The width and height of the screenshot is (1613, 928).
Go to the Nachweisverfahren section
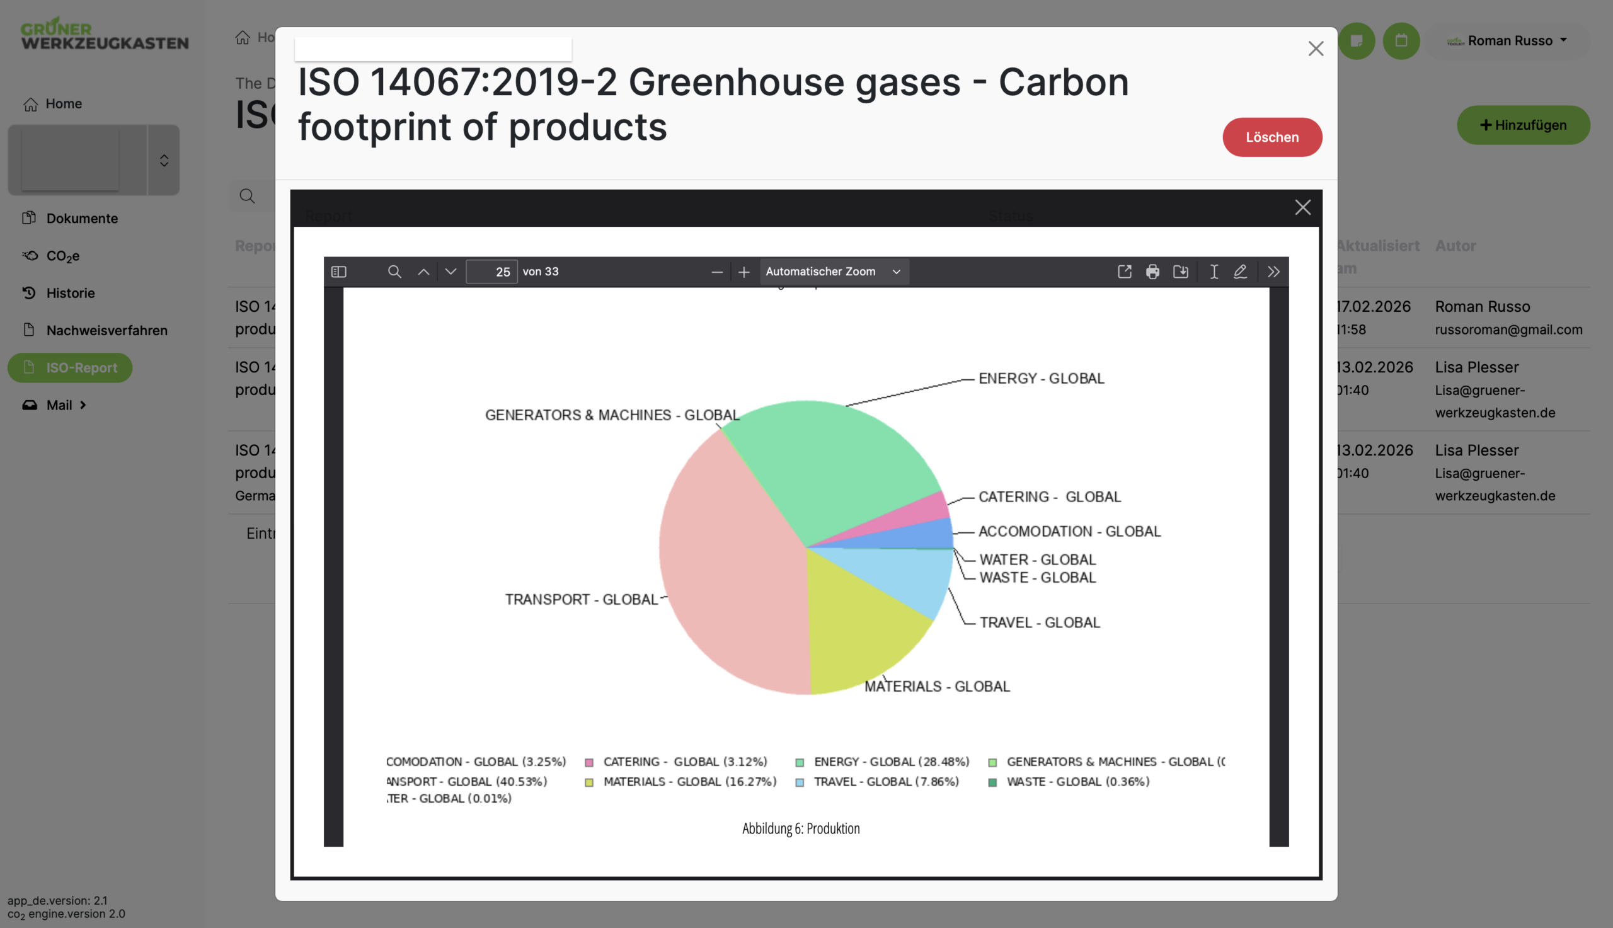coord(106,330)
